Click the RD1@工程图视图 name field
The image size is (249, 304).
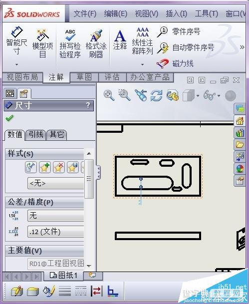(x=56, y=264)
